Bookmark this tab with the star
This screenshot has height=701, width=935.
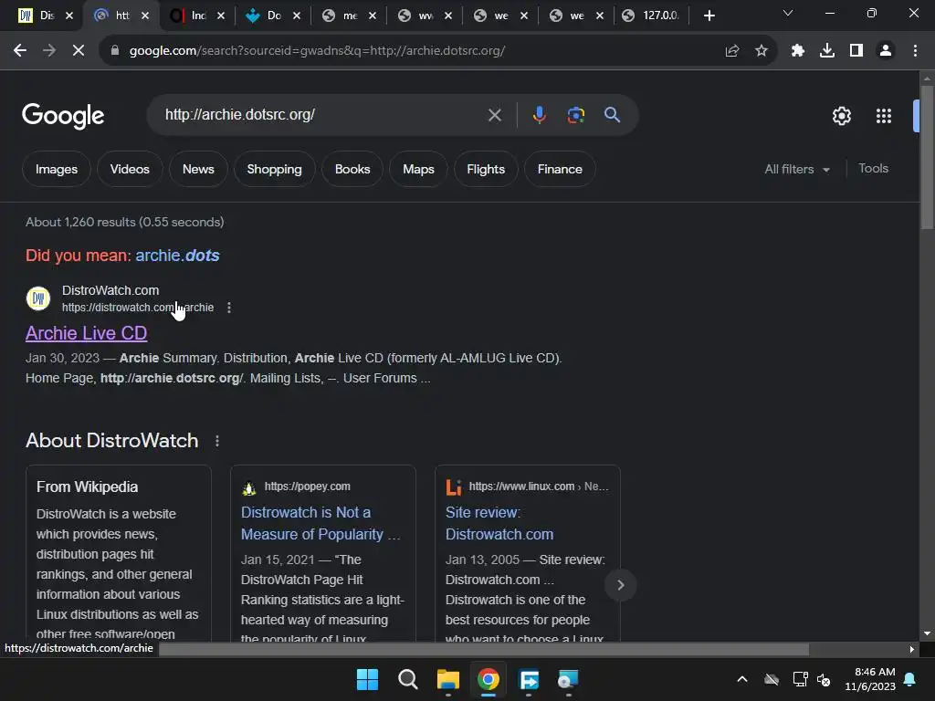click(762, 51)
